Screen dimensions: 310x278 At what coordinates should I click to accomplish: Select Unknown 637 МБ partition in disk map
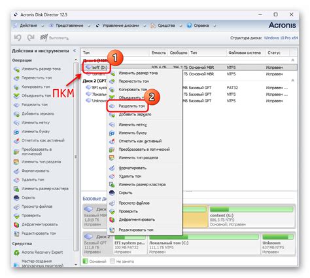[278, 244]
